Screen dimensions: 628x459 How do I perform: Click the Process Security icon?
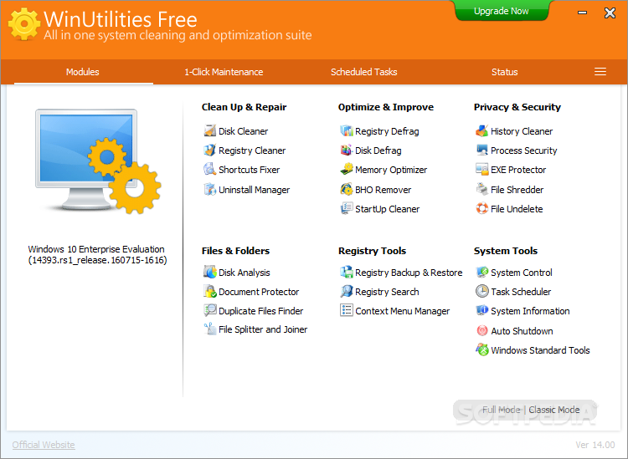point(482,150)
